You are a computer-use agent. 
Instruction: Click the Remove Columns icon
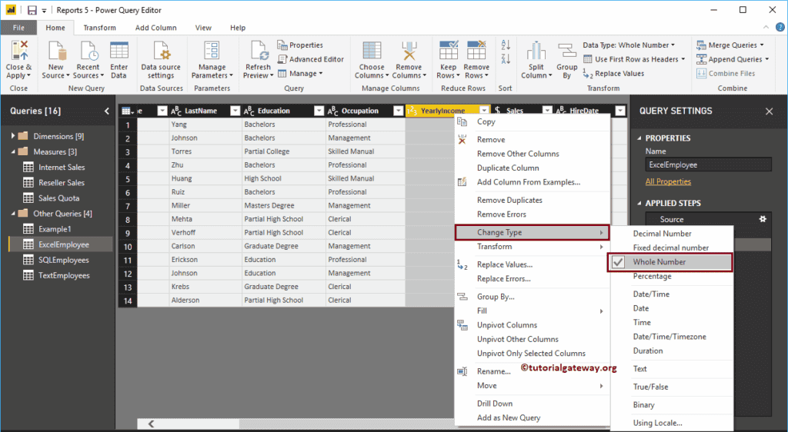(x=409, y=51)
